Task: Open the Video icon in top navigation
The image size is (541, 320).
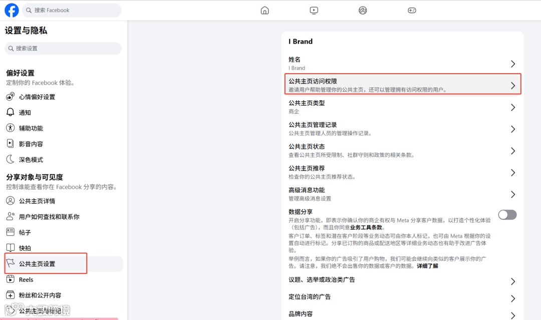Action: tap(314, 11)
